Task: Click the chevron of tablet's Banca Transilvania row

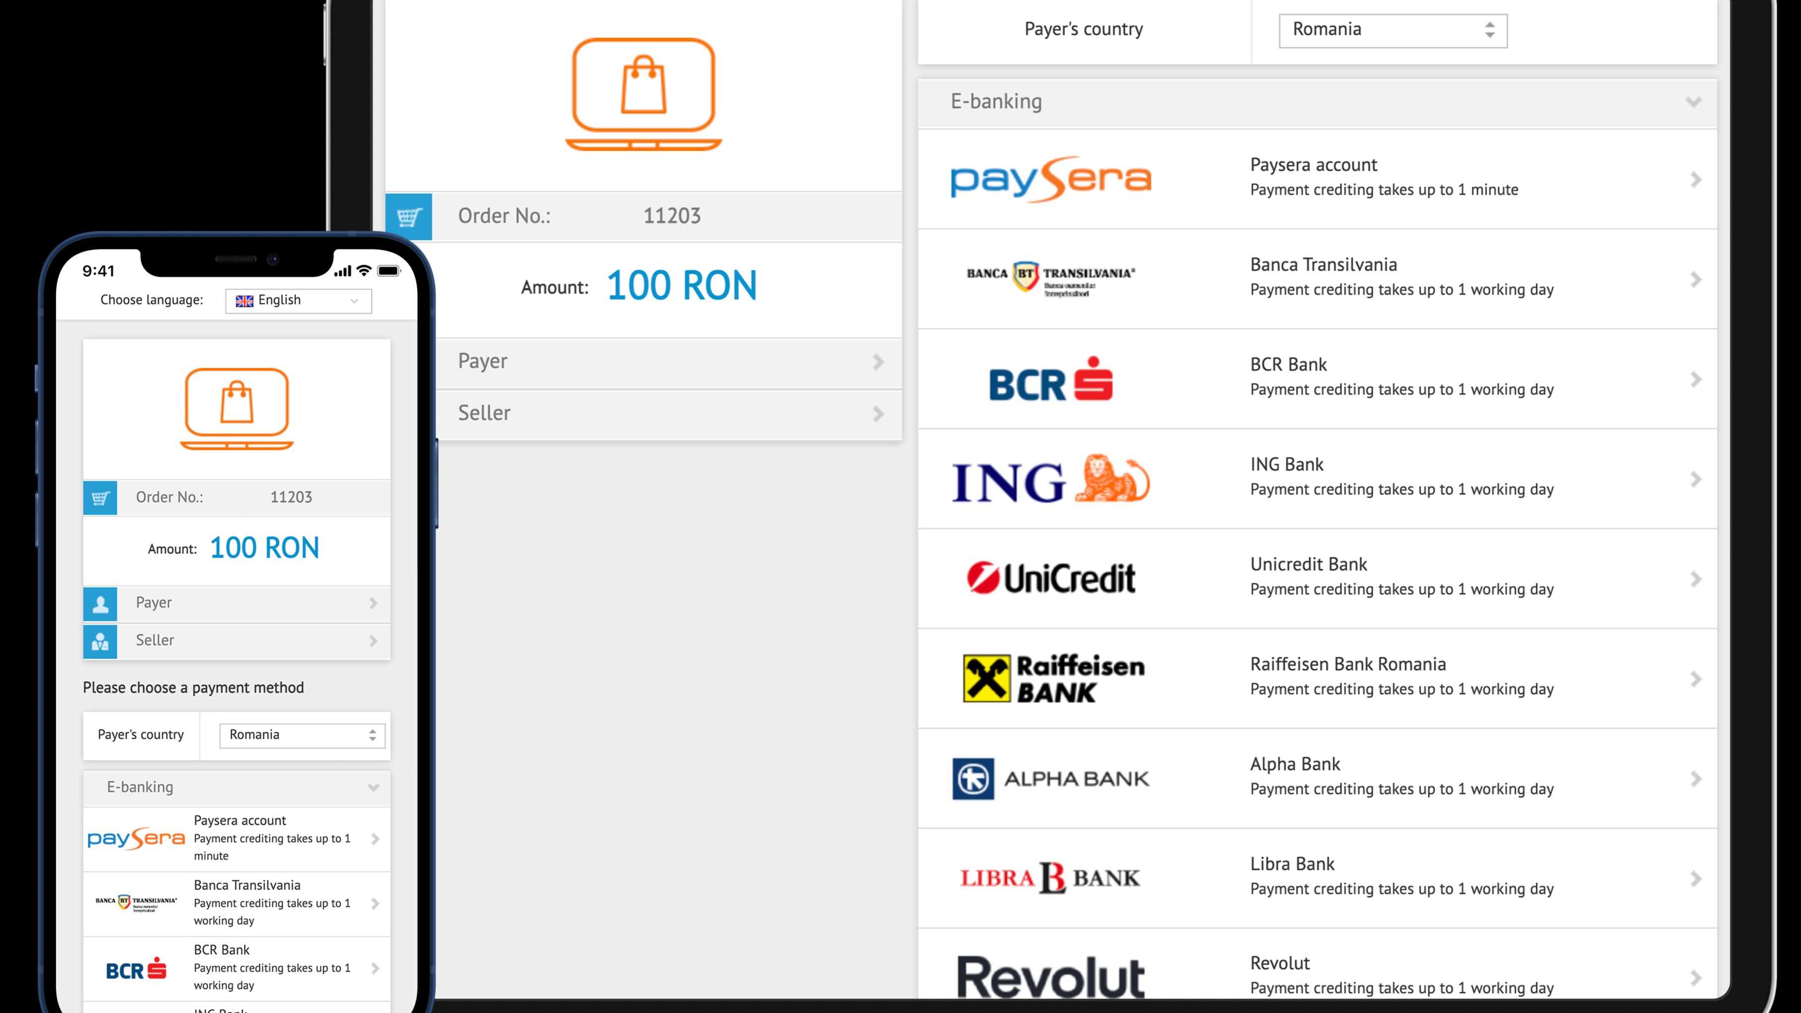Action: [x=1696, y=280]
